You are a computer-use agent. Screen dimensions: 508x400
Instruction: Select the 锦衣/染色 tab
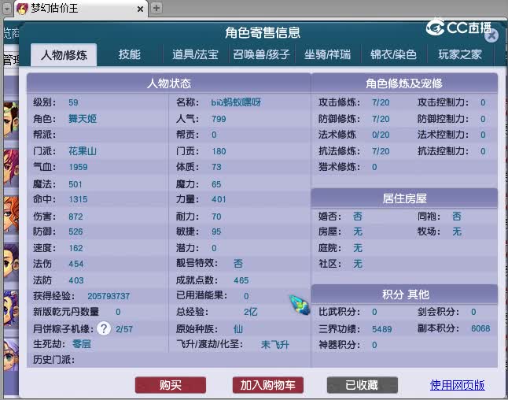click(x=393, y=54)
